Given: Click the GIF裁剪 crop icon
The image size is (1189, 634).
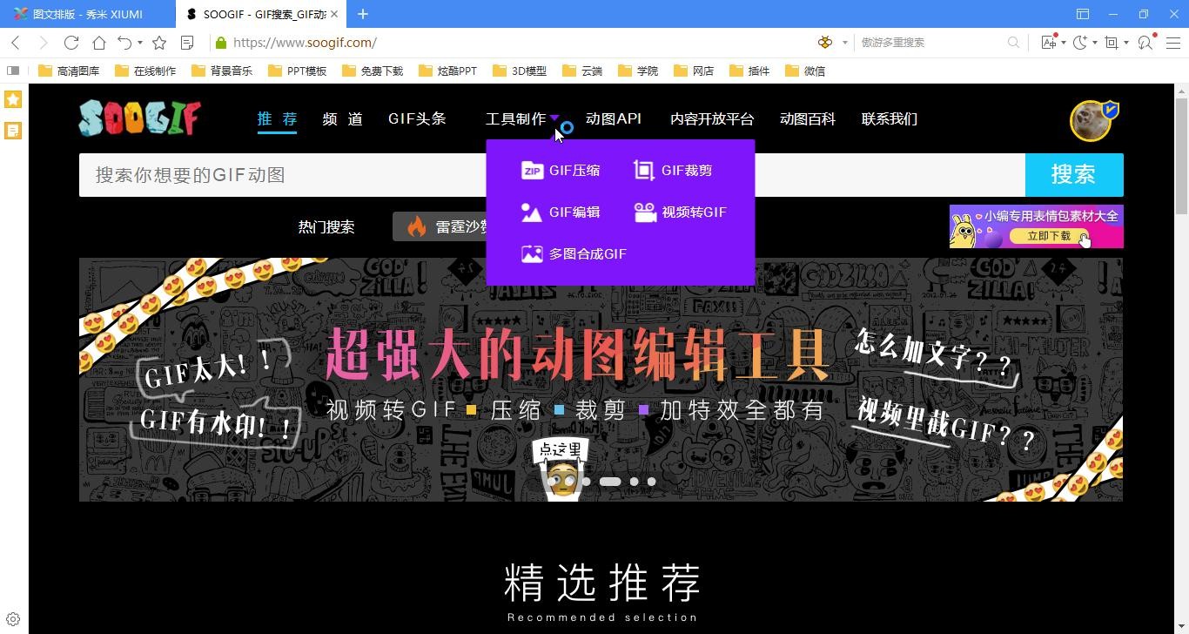Looking at the screenshot, I should (644, 171).
